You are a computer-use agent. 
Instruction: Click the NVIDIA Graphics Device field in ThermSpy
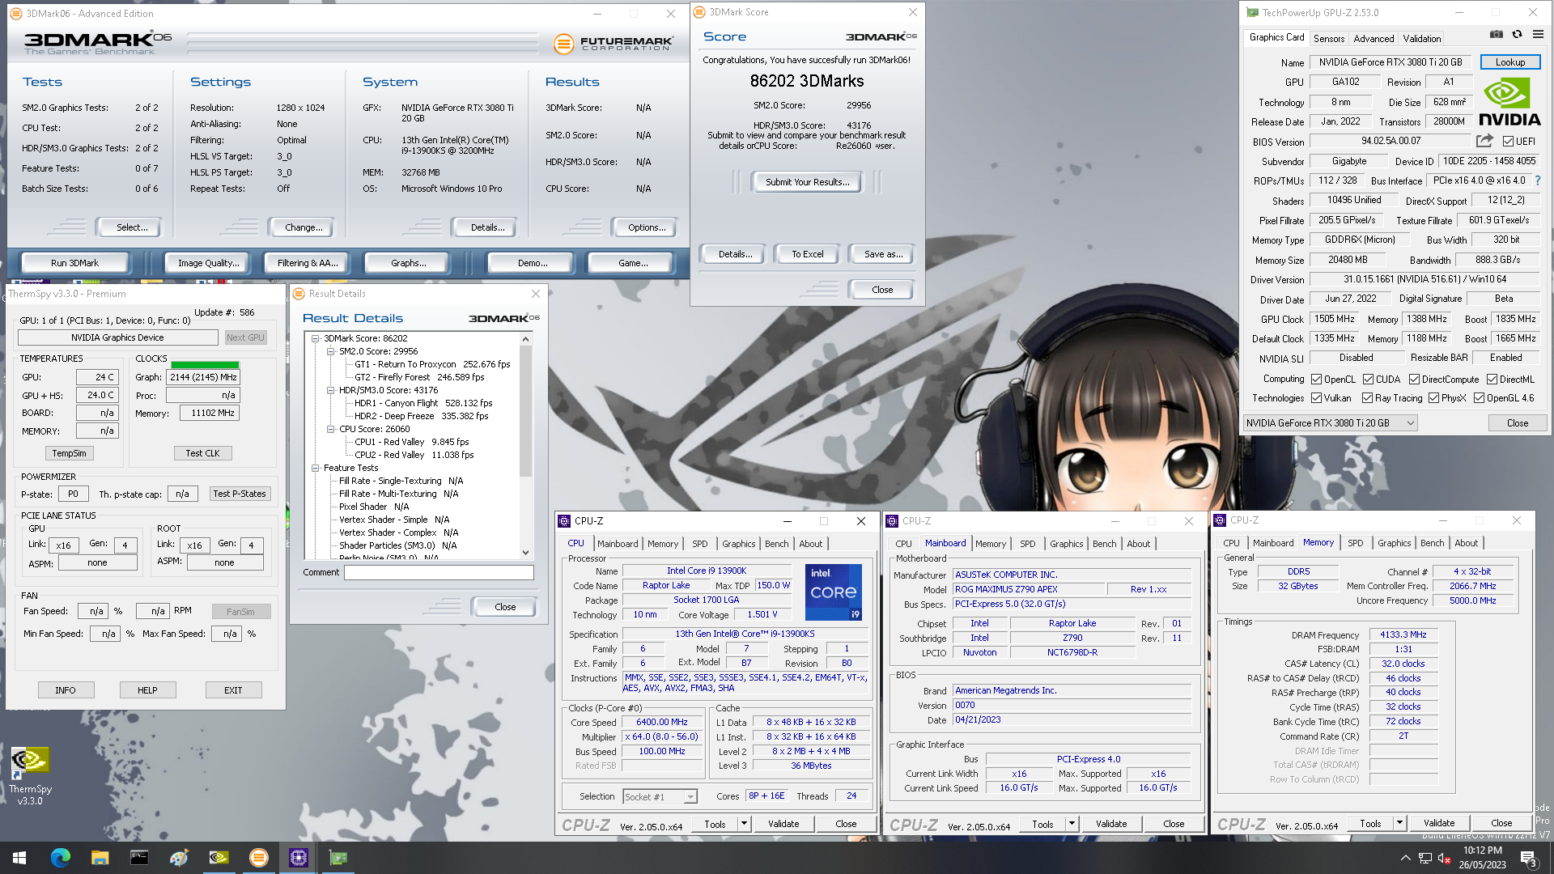tap(117, 337)
